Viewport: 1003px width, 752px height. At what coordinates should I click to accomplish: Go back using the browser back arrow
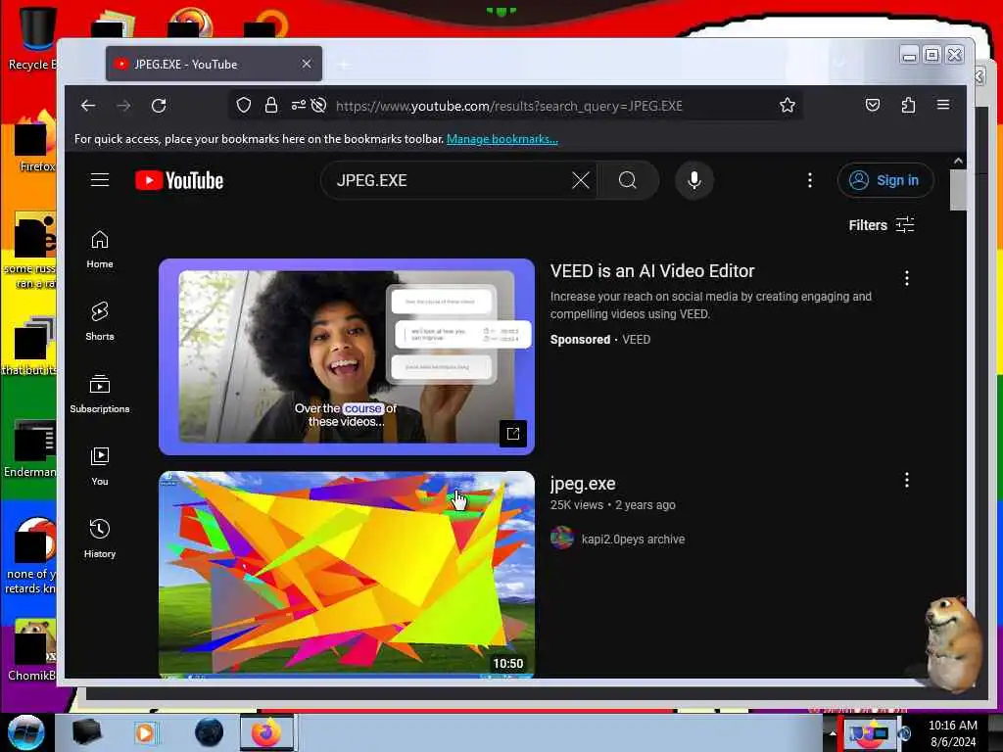click(x=88, y=106)
